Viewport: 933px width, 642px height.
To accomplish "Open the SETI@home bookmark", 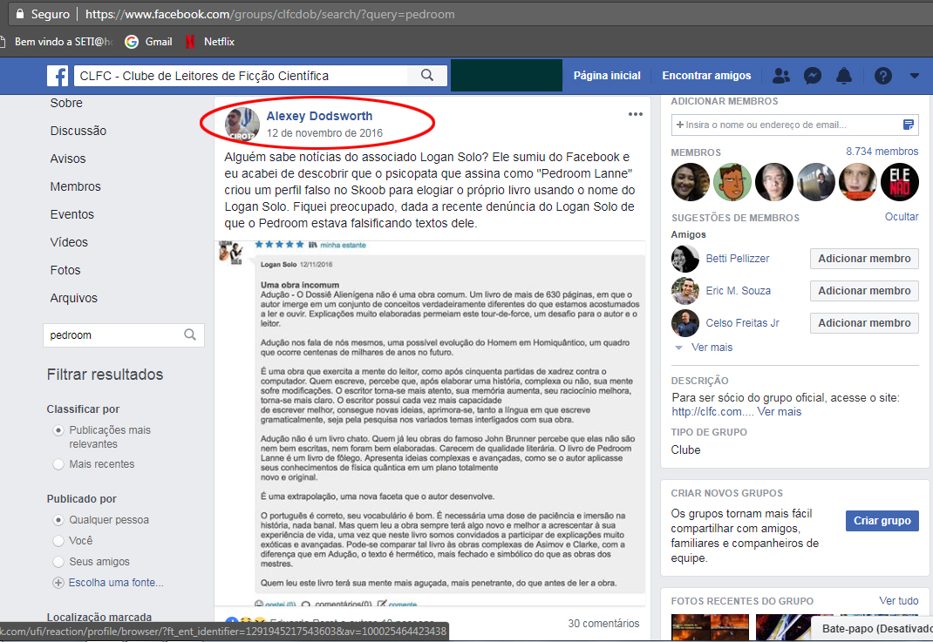I will [58, 42].
